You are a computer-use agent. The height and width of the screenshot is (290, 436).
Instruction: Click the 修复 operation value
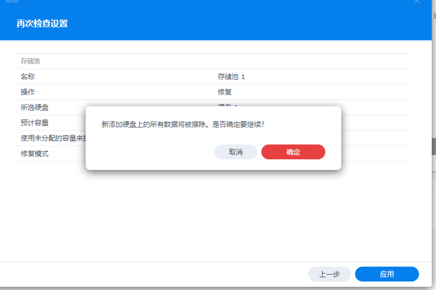pyautogui.click(x=225, y=92)
